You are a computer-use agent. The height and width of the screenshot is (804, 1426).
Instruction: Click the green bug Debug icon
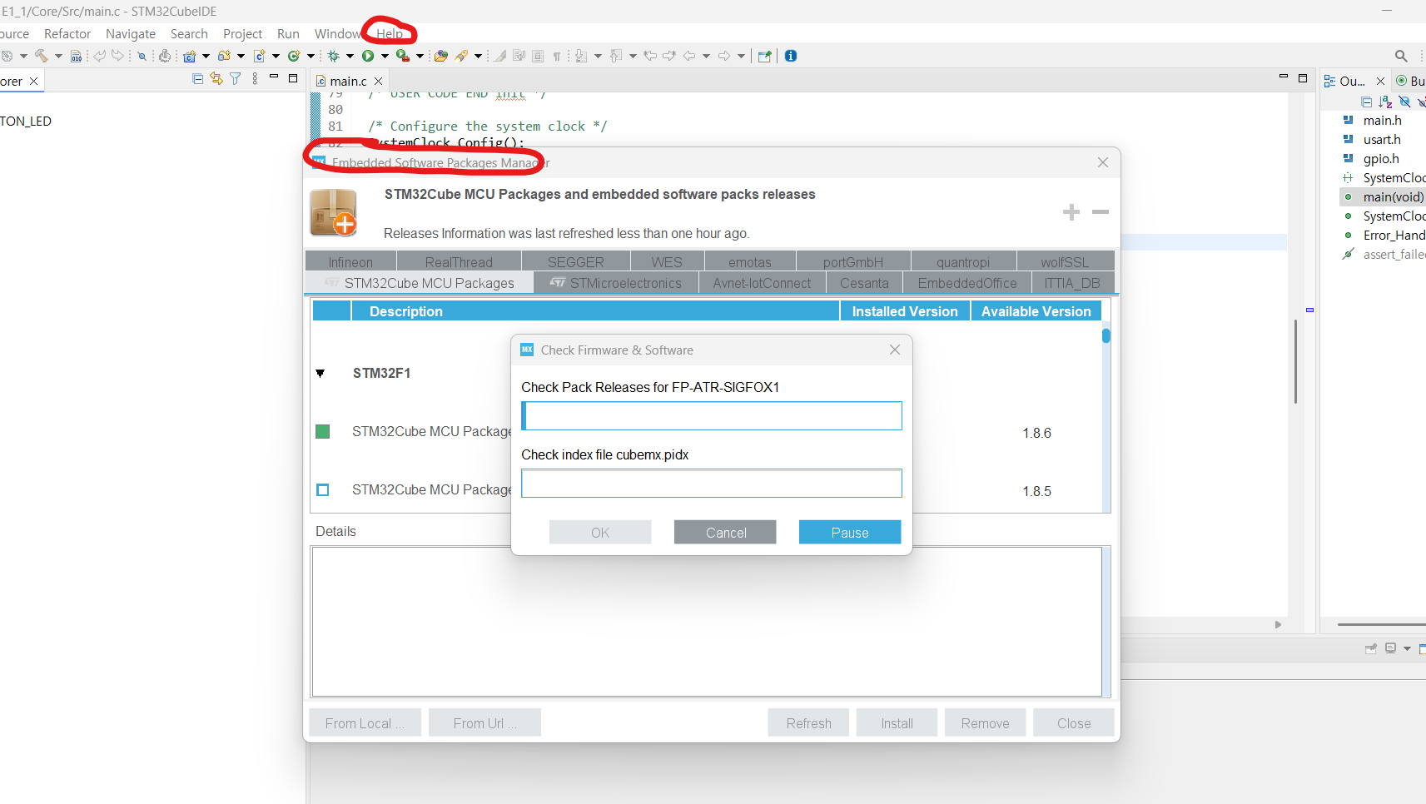point(333,56)
